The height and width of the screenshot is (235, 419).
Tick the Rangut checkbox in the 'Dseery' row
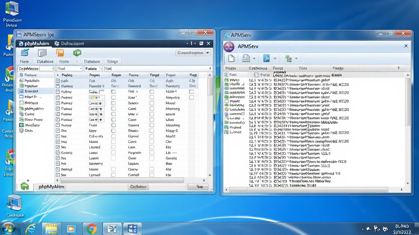pos(152,125)
